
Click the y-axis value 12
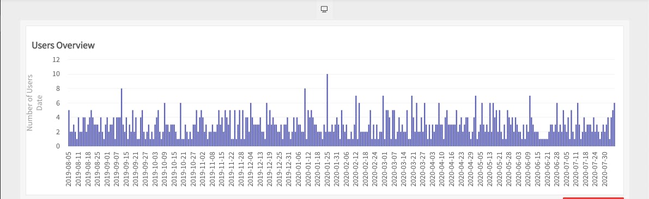tap(57, 59)
